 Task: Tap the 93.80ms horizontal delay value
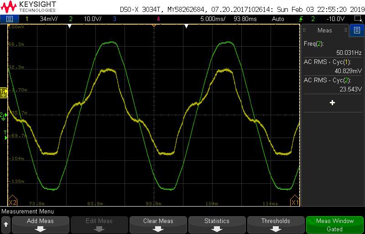[x=245, y=19]
